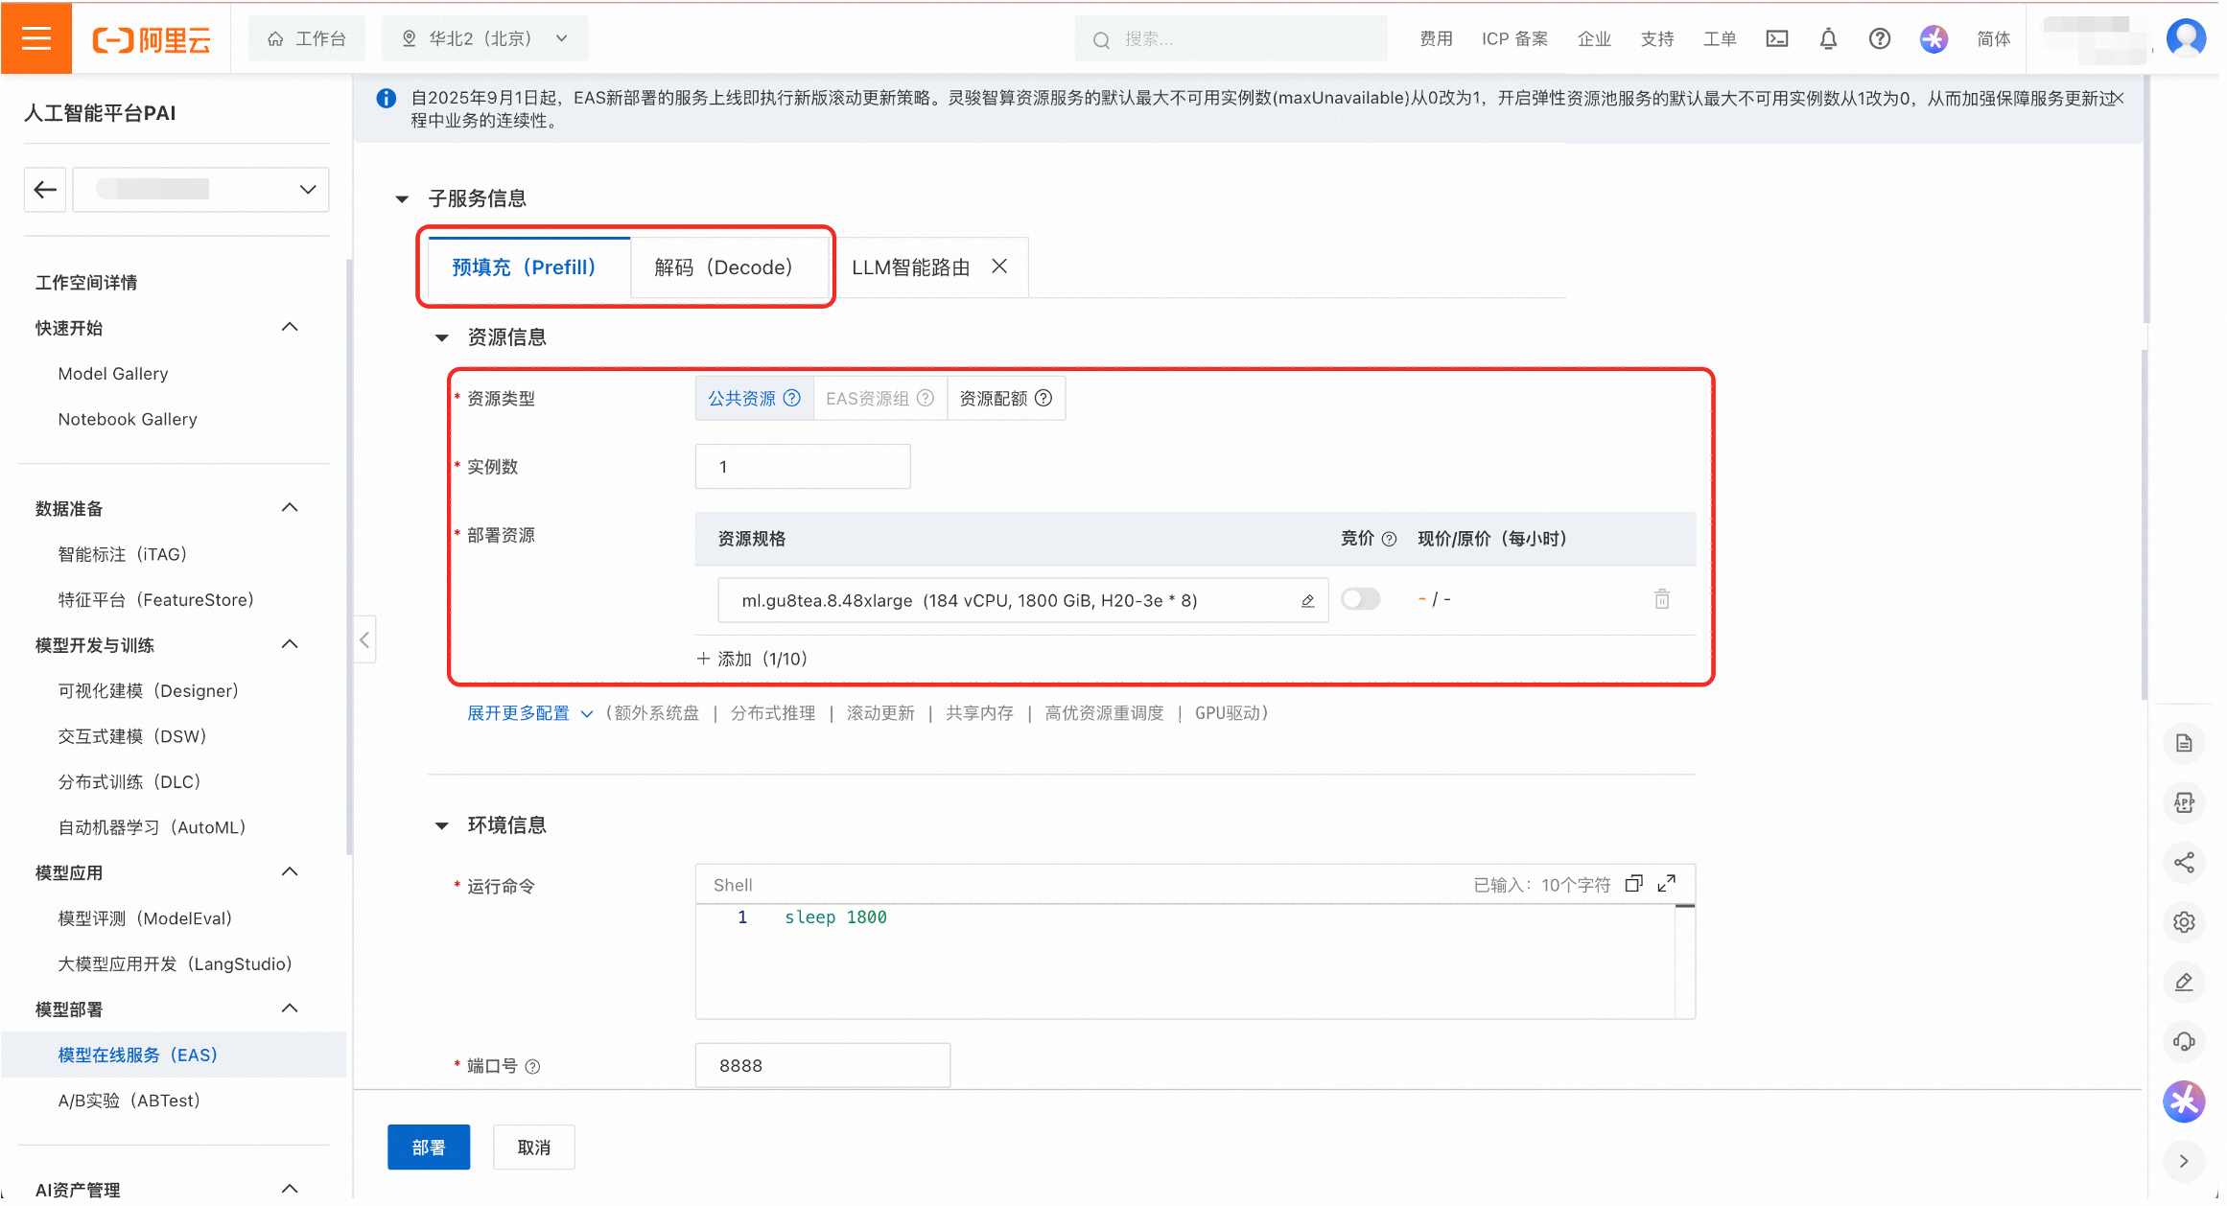Image resolution: width=2227 pixels, height=1206 pixels.
Task: Open Model Gallery in sidebar
Action: [113, 374]
